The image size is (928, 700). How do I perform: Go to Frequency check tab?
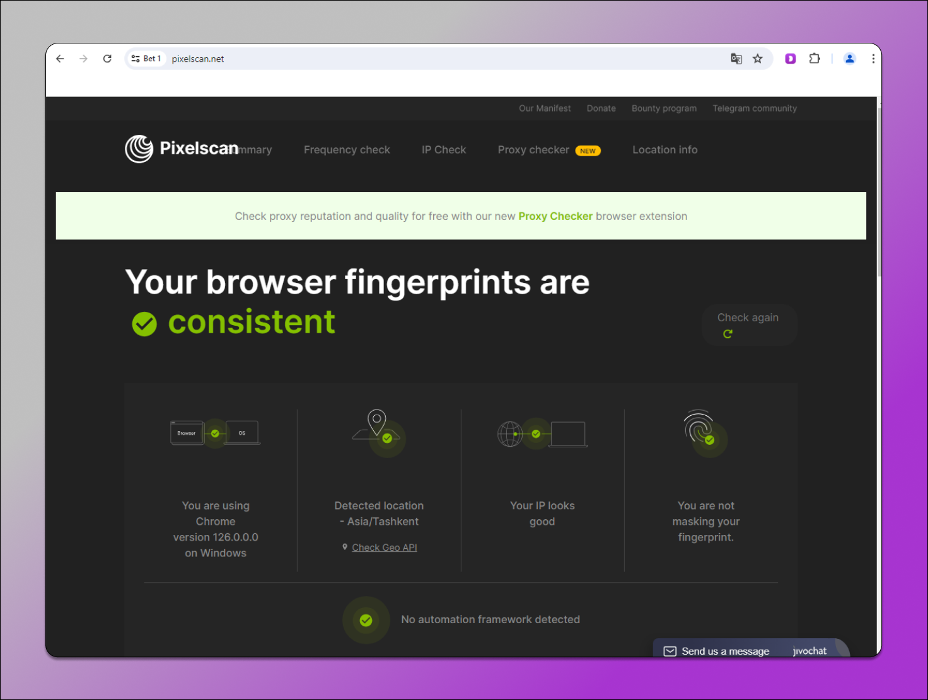[347, 150]
